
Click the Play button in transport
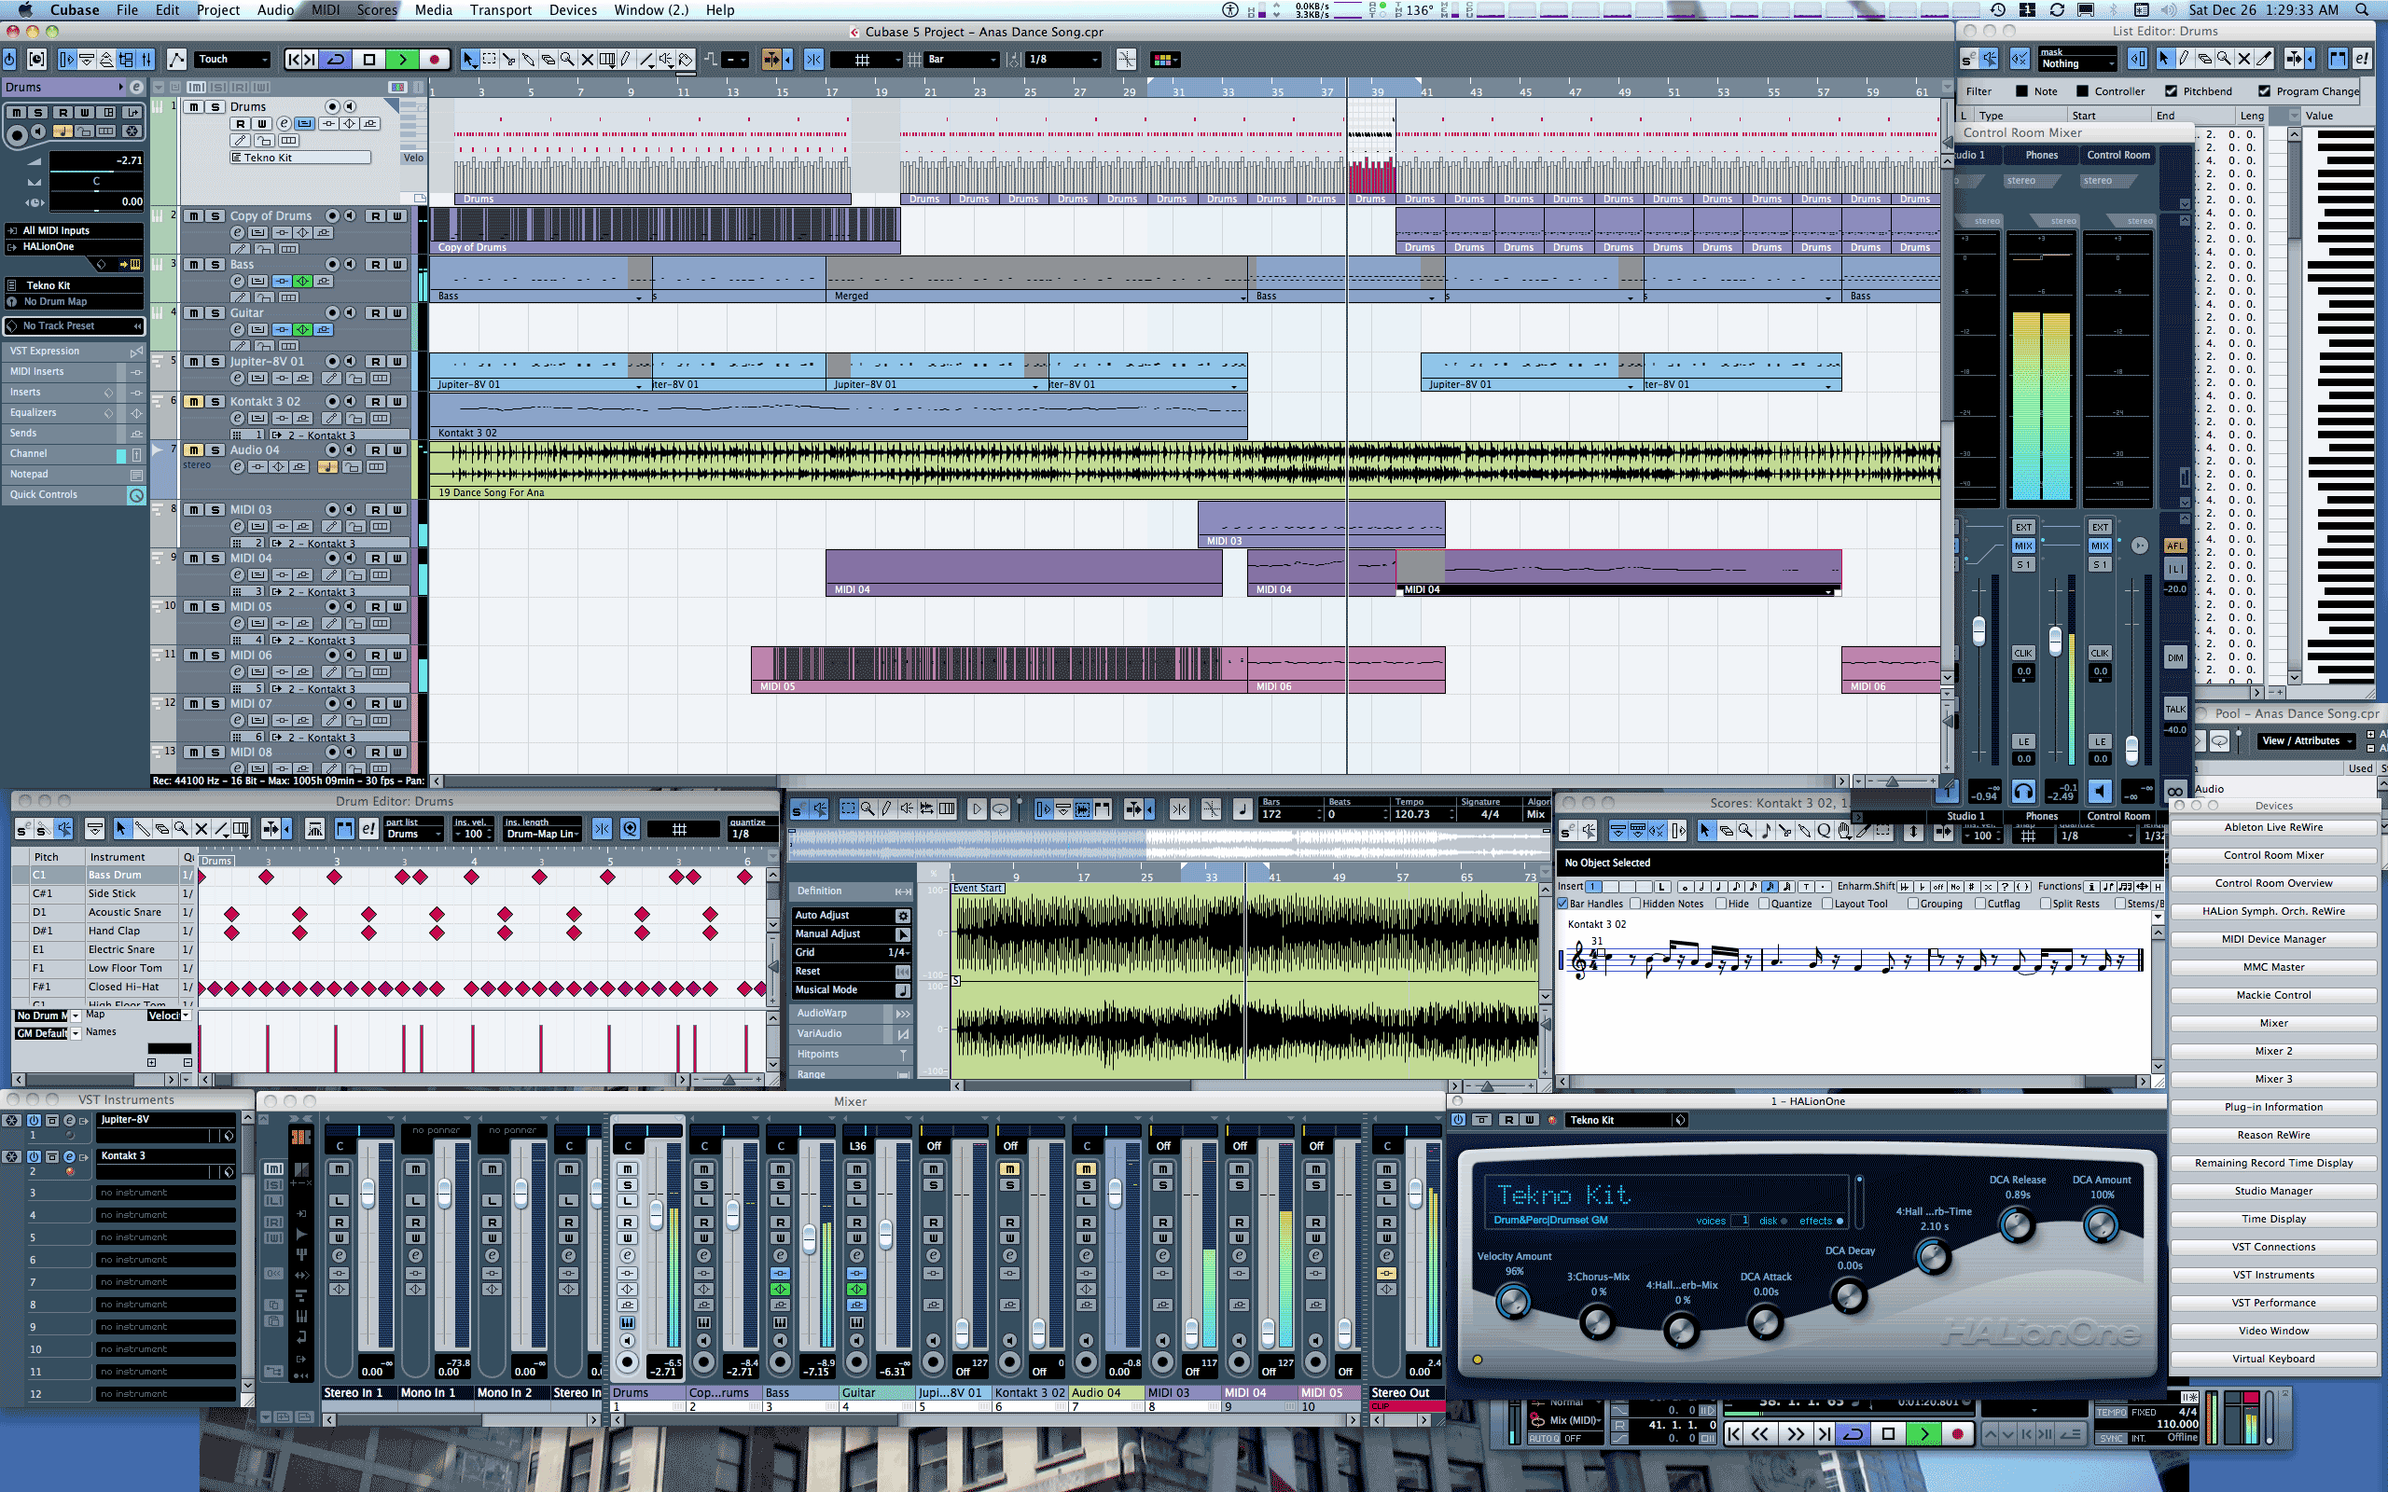(x=402, y=61)
